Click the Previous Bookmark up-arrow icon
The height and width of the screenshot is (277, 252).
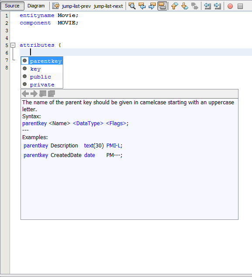175,6
